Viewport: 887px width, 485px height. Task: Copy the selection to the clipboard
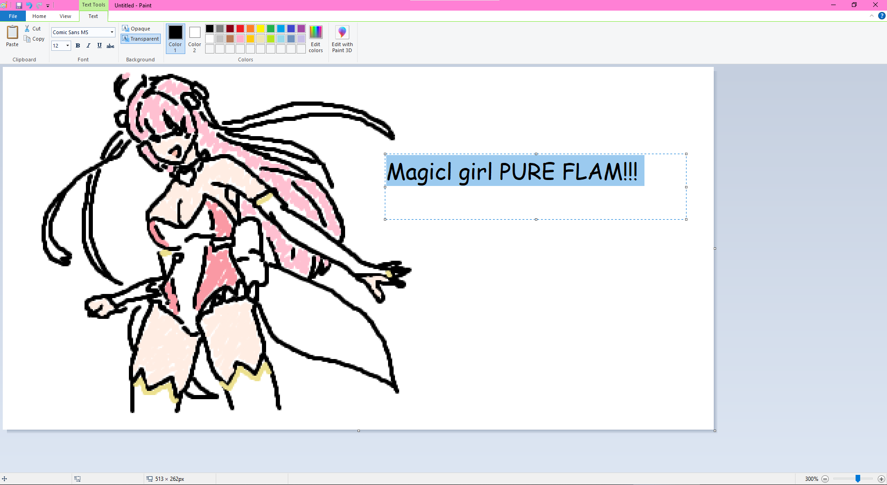(34, 39)
